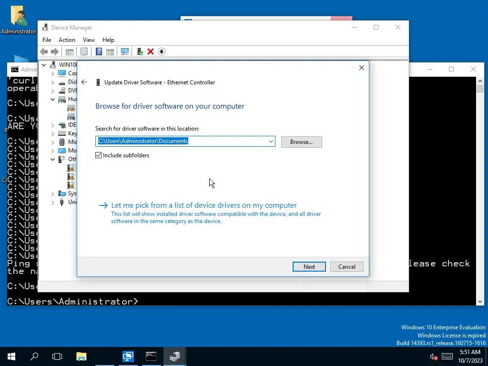Switch to Command Prompt taskbar icon
Screen dimensions: 488x366
tap(151, 356)
